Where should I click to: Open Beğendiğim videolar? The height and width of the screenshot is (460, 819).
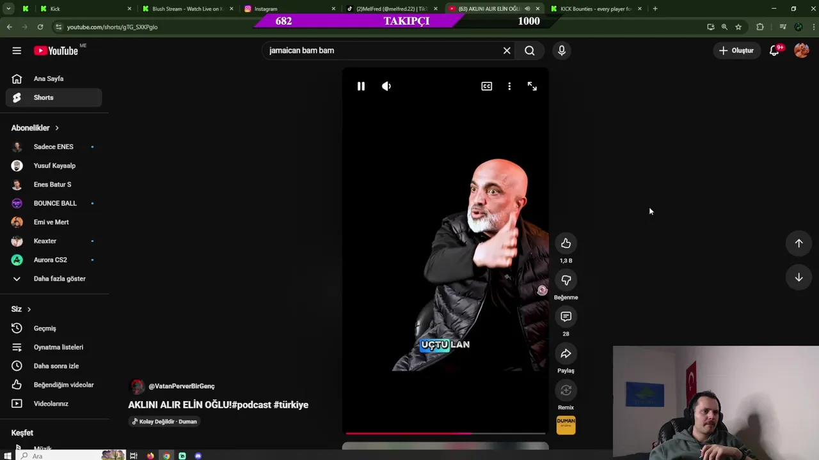click(54, 385)
